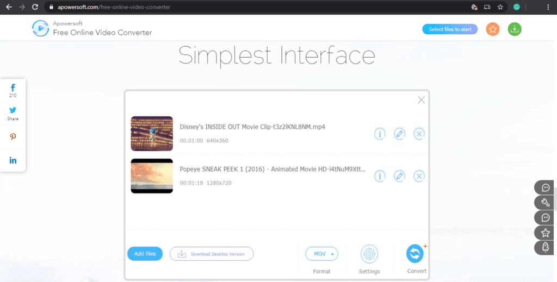Edit the Disney's INSIDE OUT clip with pencil icon
Image resolution: width=557 pixels, height=282 pixels.
399,134
